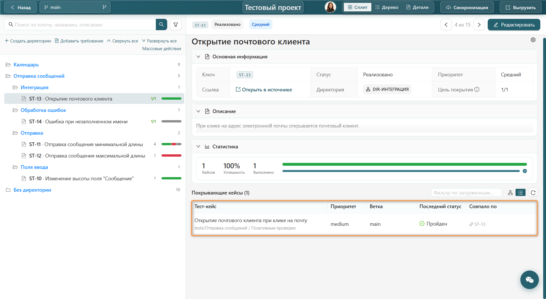Open Массовые действия menu
This screenshot has height=299, width=546.
(x=162, y=49)
